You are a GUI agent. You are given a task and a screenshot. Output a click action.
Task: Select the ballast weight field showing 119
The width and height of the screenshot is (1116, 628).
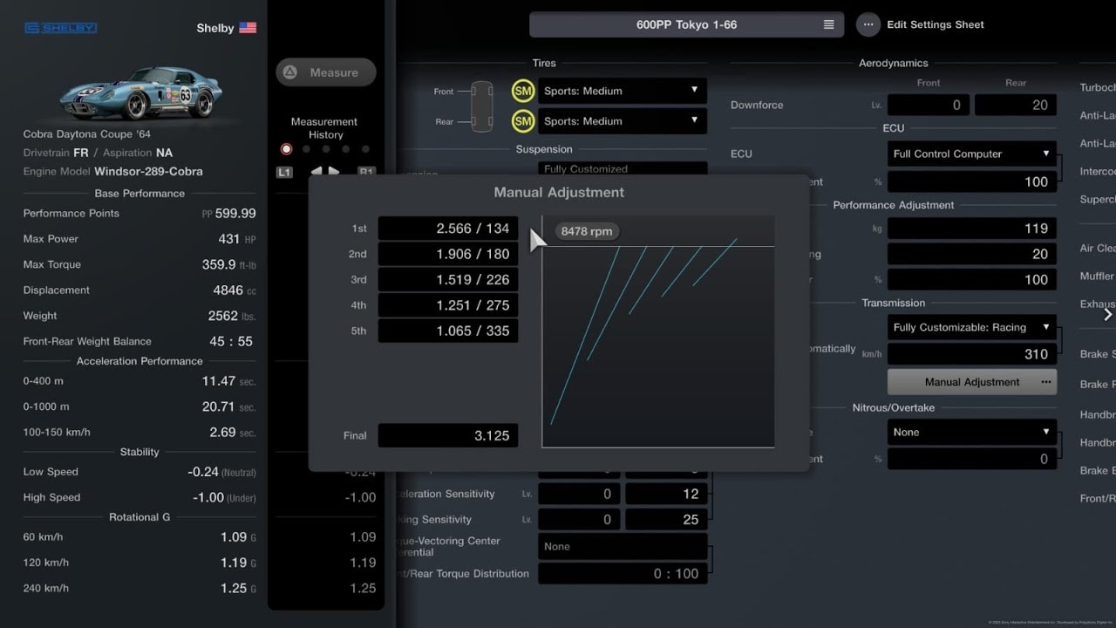[972, 228]
